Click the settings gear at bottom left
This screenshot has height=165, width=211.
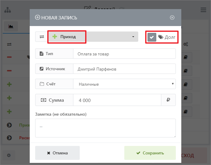pyautogui.click(x=9, y=155)
